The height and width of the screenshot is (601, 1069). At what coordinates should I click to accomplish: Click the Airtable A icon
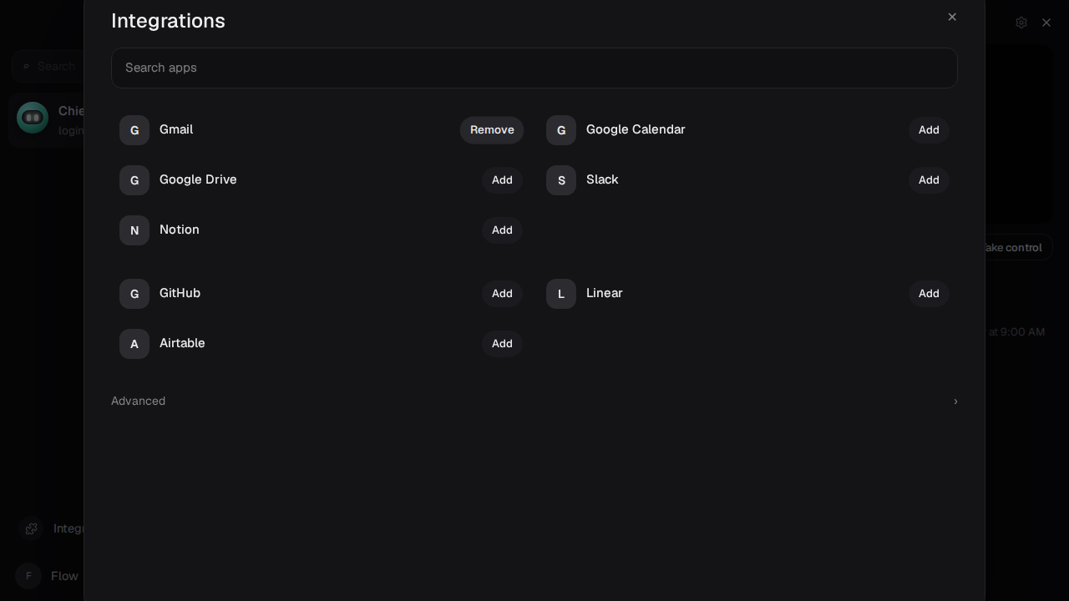click(134, 344)
